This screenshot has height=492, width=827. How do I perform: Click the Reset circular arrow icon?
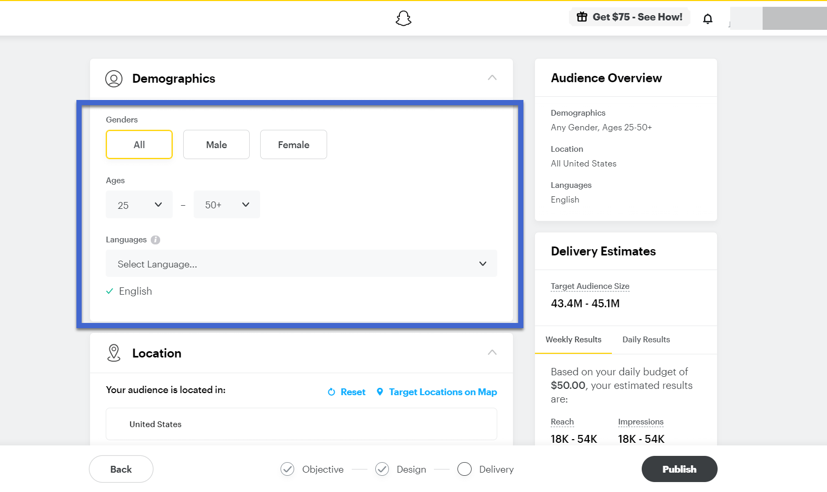331,392
